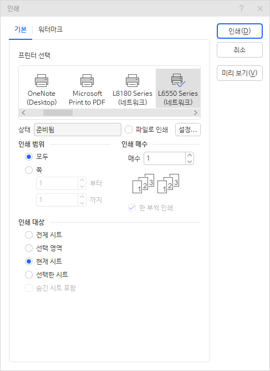
Task: Click the 취소 cancel button
Action: [x=240, y=50]
